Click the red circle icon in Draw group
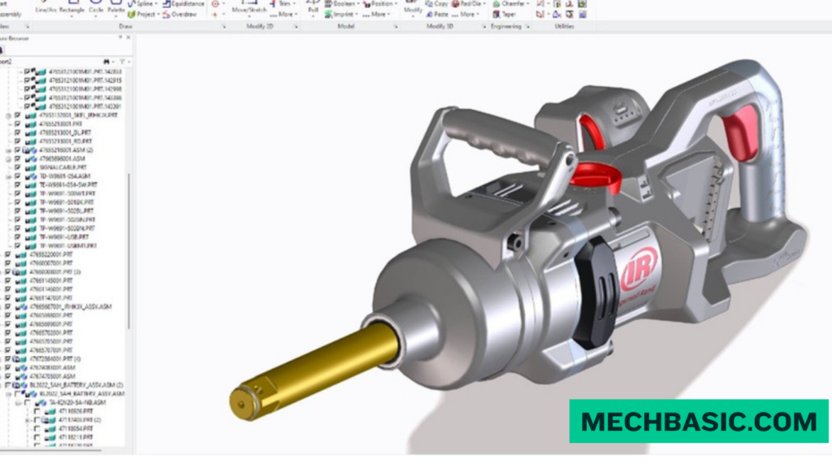This screenshot has width=832, height=468. pyautogui.click(x=214, y=3)
